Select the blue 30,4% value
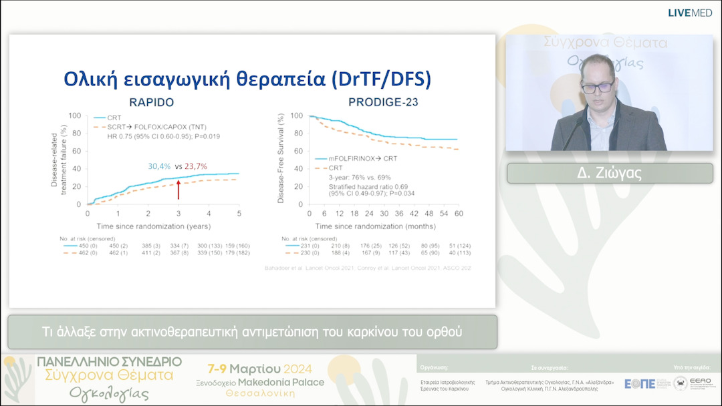Viewport: 722px width, 406px height. 159,166
